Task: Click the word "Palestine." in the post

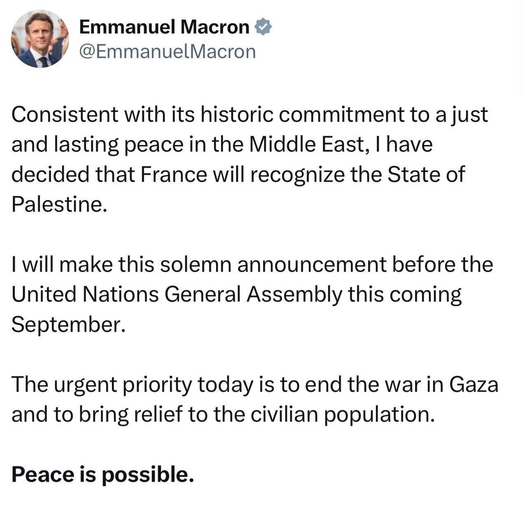Action: (59, 204)
